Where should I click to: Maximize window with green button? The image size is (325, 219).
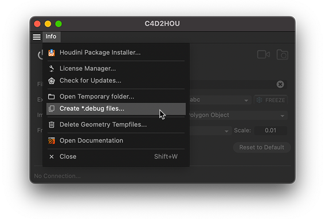58,24
